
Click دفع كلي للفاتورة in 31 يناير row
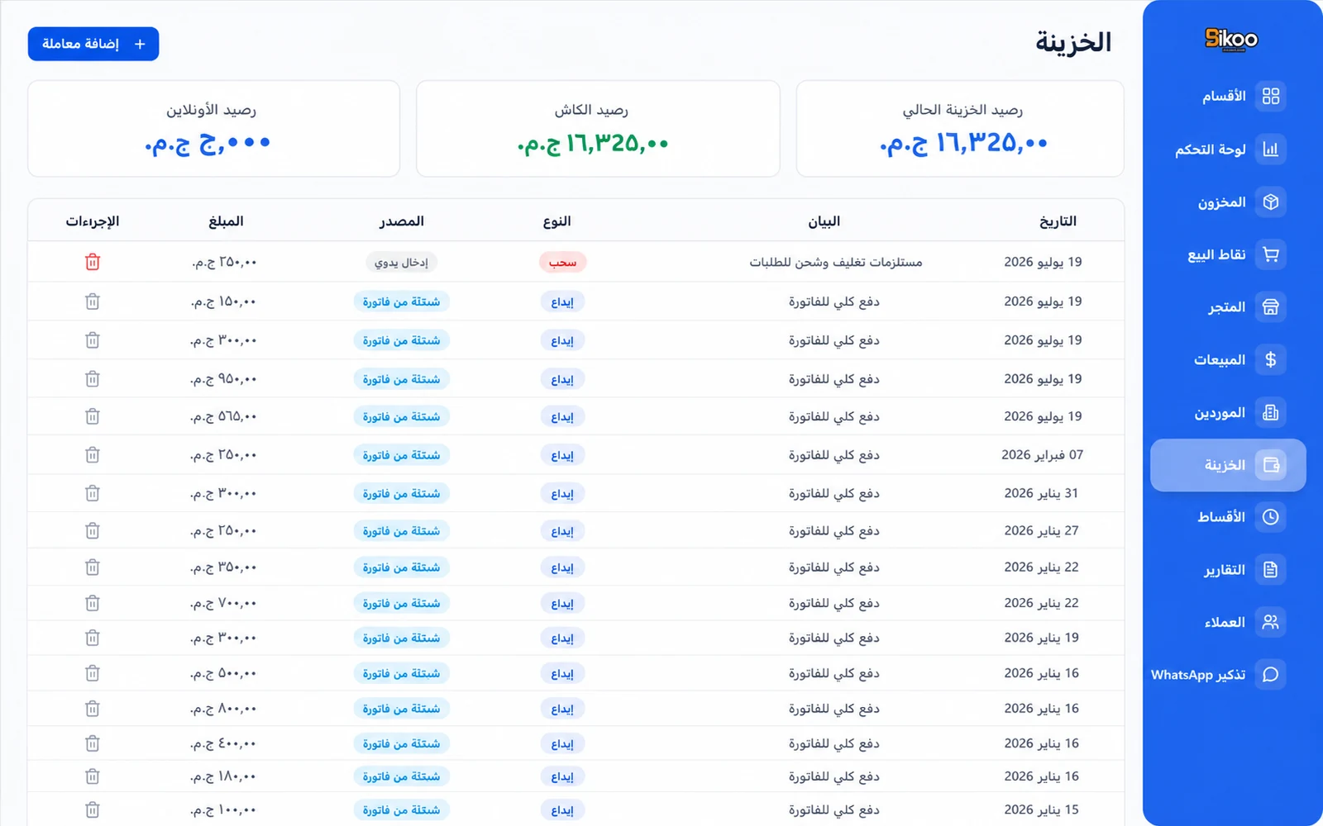[x=833, y=493]
